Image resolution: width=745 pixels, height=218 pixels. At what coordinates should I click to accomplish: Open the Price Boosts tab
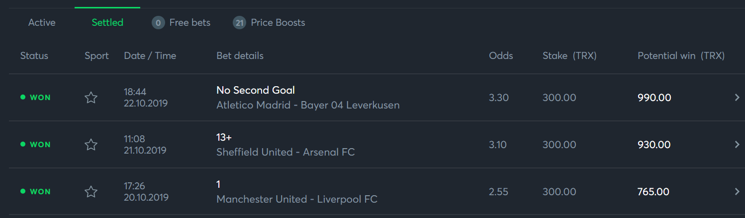click(x=278, y=23)
